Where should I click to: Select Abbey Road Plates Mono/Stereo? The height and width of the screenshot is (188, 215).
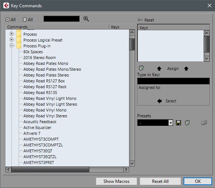(52, 69)
